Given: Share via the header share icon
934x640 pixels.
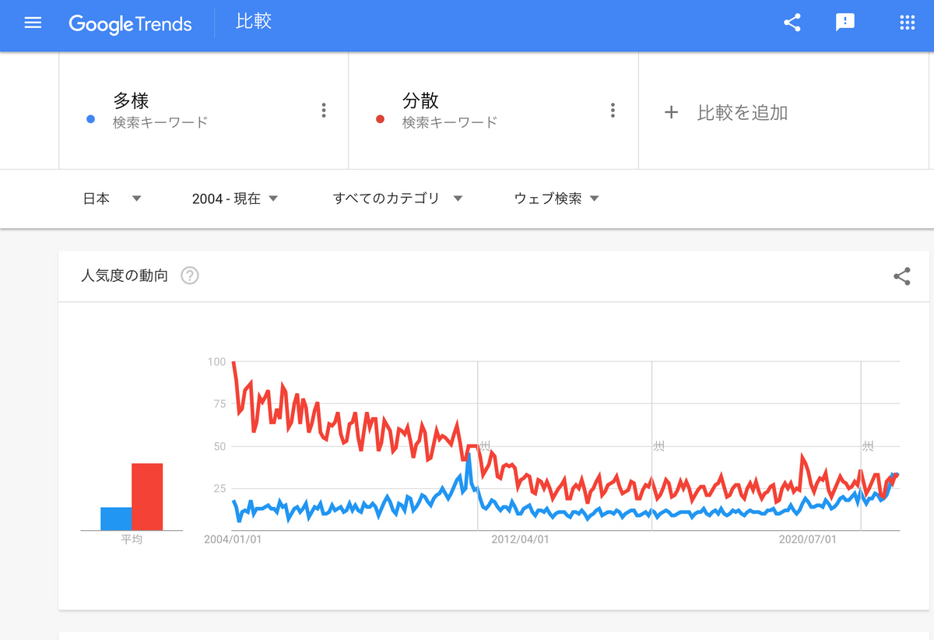Looking at the screenshot, I should coord(792,23).
